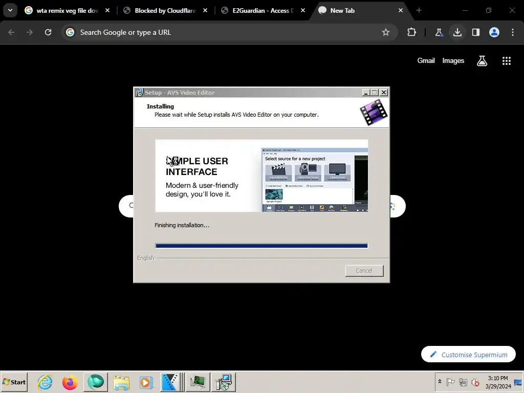The height and width of the screenshot is (393, 524).
Task: Close the 'wta remix veg file' tab
Action: pyautogui.click(x=107, y=11)
